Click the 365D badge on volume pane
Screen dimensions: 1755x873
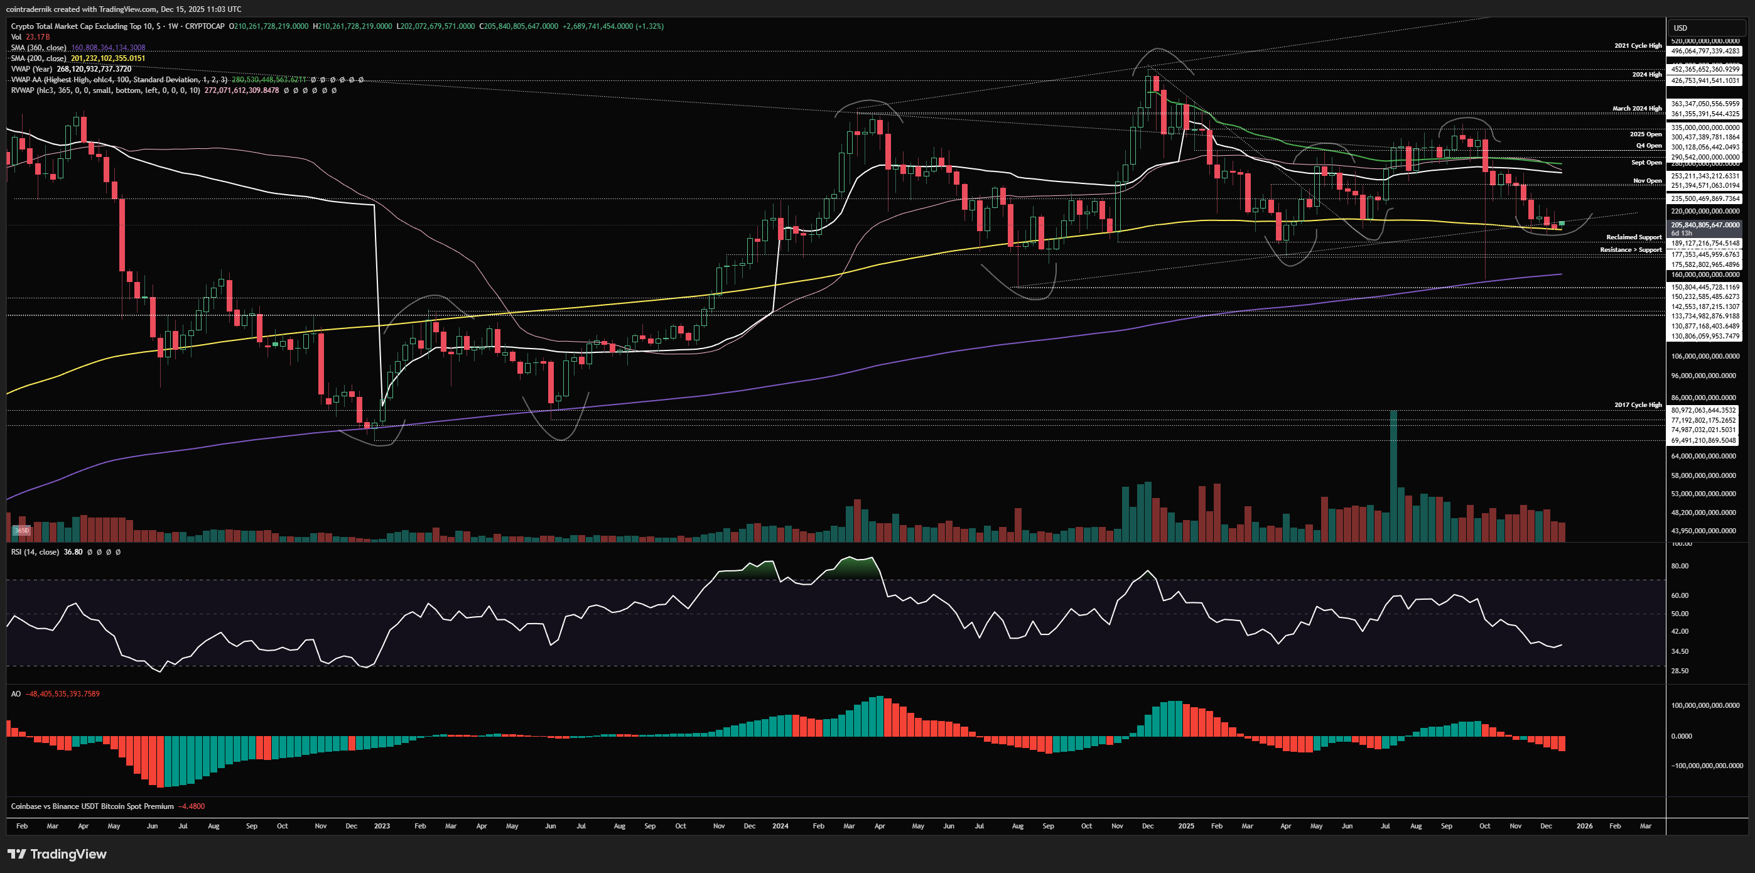pos(22,530)
